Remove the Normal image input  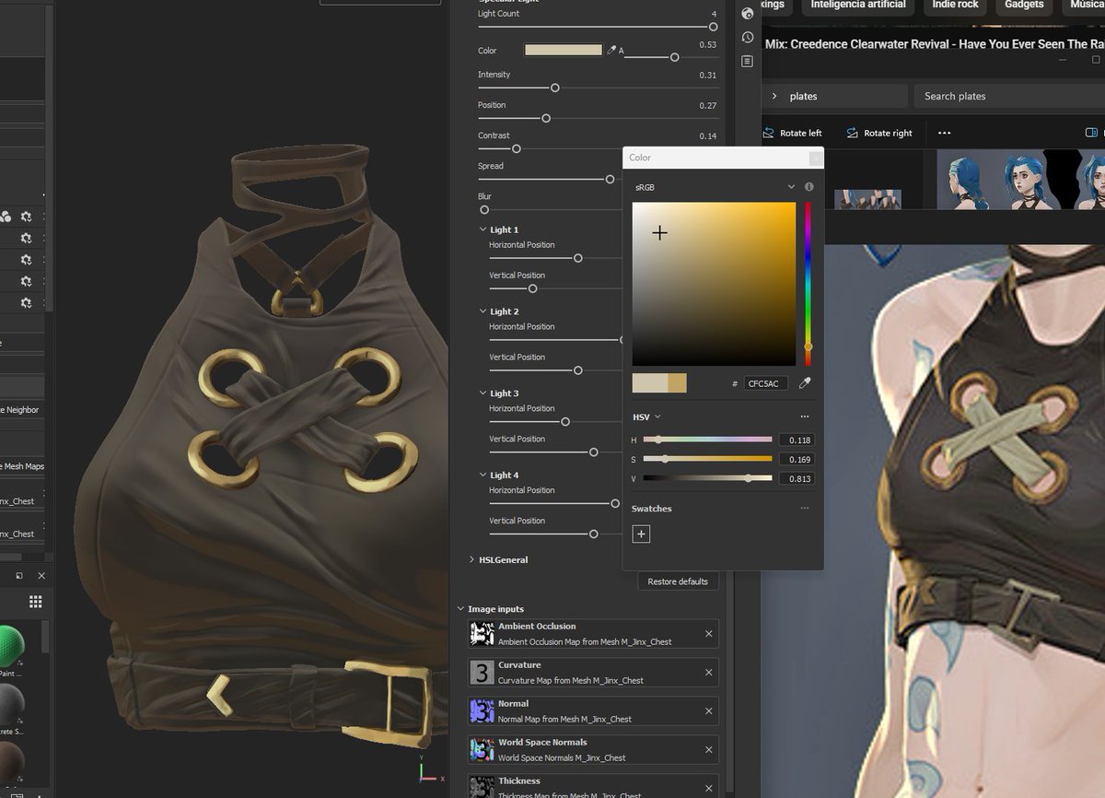tap(708, 711)
